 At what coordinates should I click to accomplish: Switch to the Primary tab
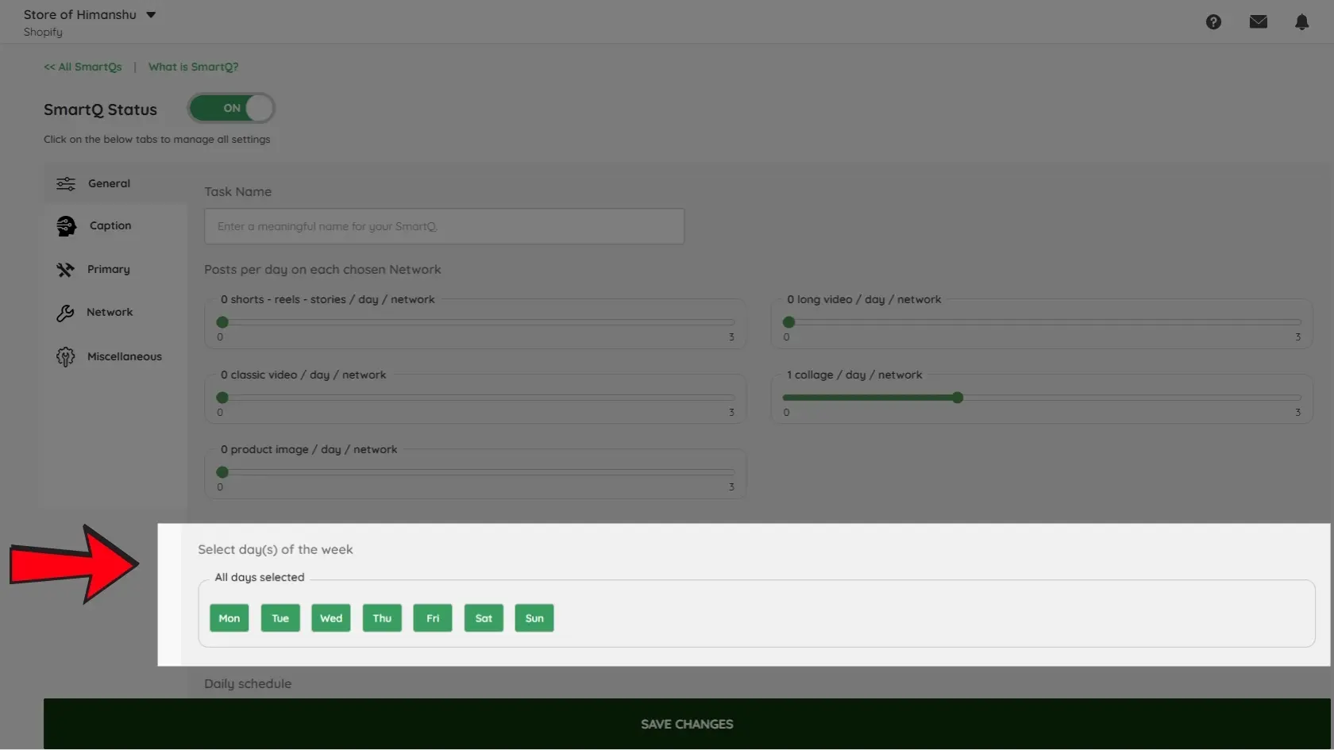point(115,270)
